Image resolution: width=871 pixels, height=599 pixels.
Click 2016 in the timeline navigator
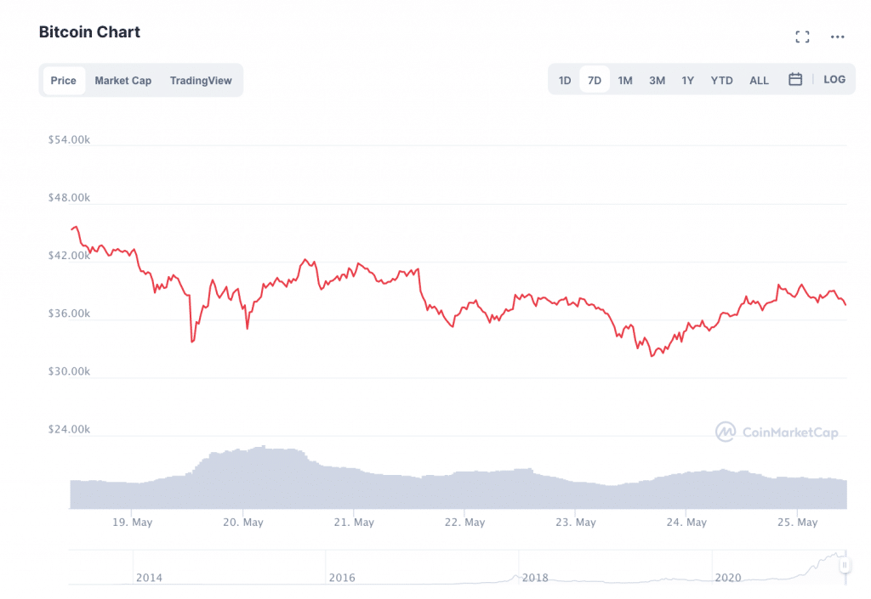coord(342,578)
